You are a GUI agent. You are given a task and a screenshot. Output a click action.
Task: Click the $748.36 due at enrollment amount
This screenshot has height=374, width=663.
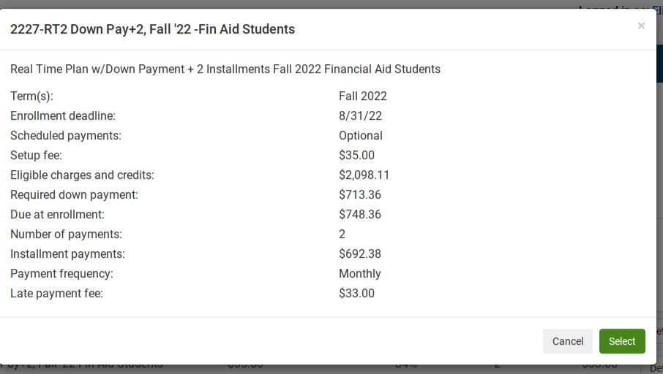point(359,215)
